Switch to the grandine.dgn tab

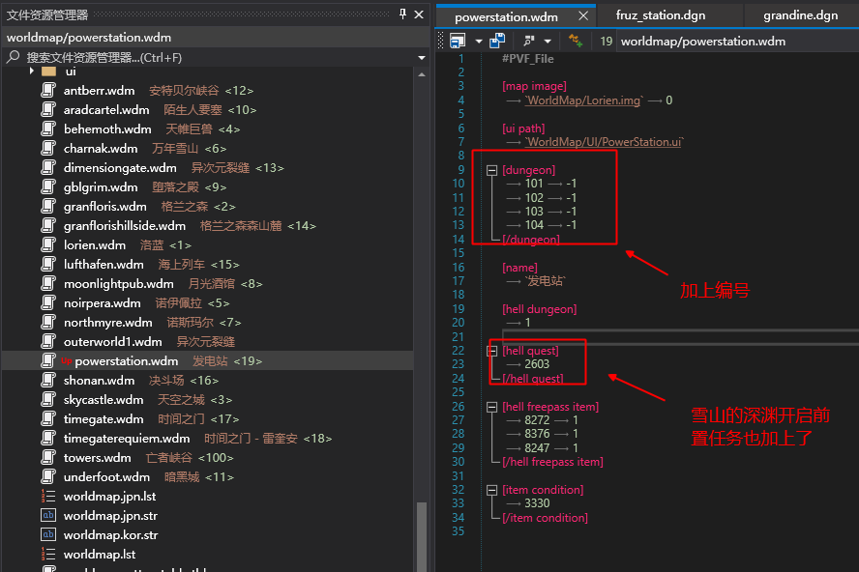coord(800,15)
